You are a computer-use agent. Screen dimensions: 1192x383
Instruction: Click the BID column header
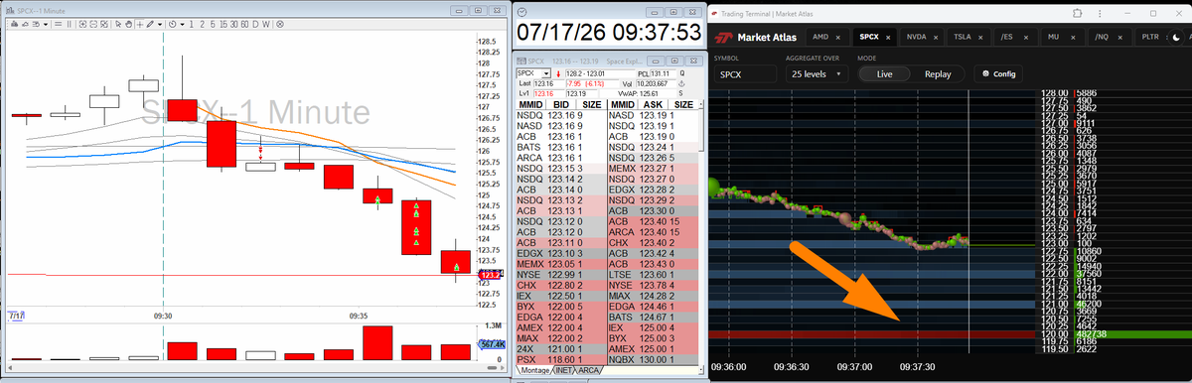click(561, 104)
